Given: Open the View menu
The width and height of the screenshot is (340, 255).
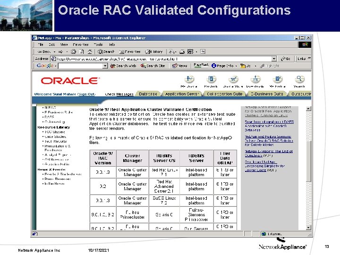Looking at the screenshot, I should (x=64, y=44).
